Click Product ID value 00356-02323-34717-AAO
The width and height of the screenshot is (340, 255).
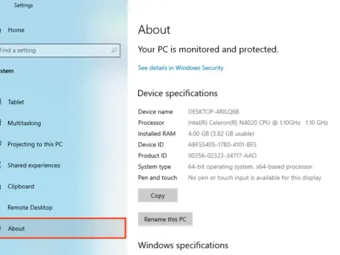pyautogui.click(x=222, y=155)
